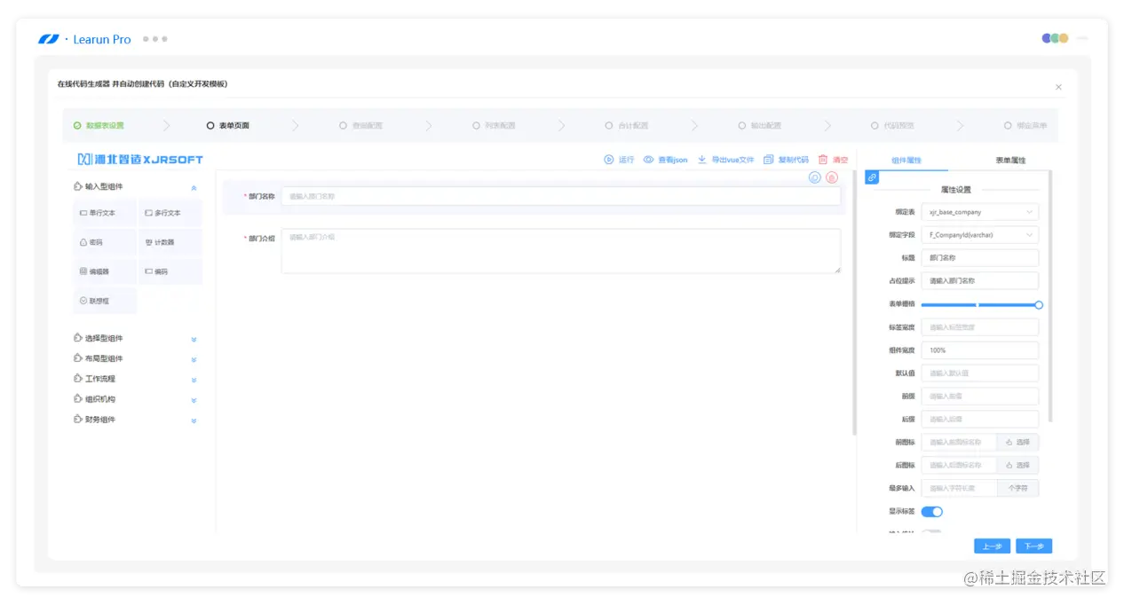The width and height of the screenshot is (1124, 605).
Task: Expand the 选择型组件 group
Action: pos(194,339)
